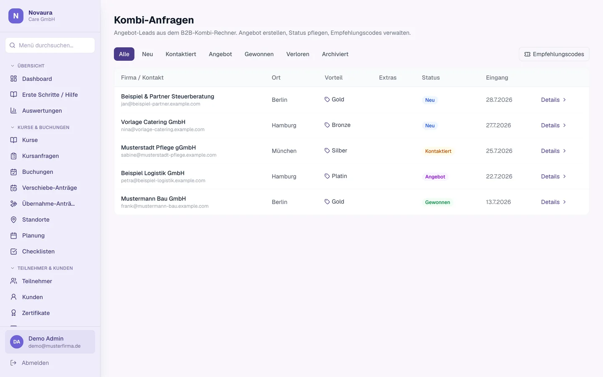Click email nina@vorlage-catering.example.com

[x=163, y=129]
